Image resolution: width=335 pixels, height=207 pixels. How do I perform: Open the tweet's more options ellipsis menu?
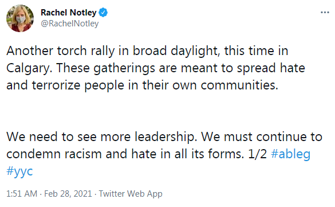[x=325, y=13]
